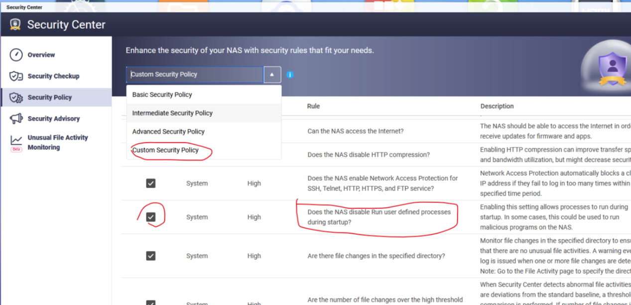Click rule 'Can the NAS access the Internet?'
Viewport: 631px width, 305px height.
[356, 131]
